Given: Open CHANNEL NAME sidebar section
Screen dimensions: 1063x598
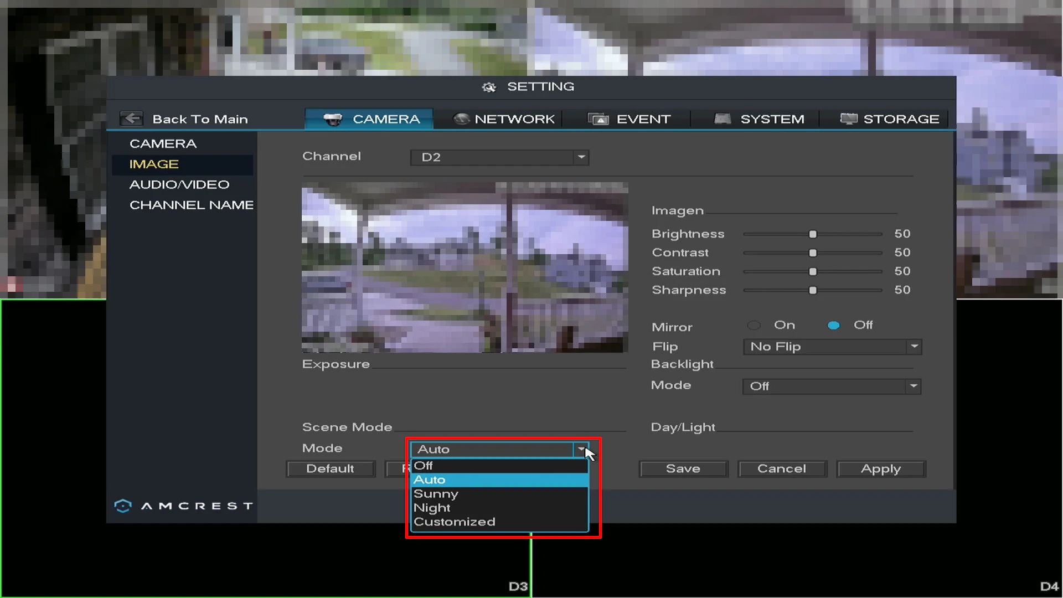Looking at the screenshot, I should point(192,205).
